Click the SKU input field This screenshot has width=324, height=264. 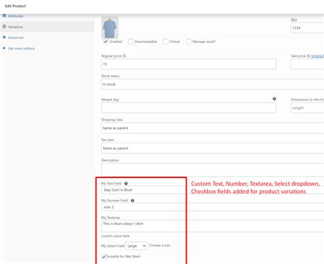307,28
